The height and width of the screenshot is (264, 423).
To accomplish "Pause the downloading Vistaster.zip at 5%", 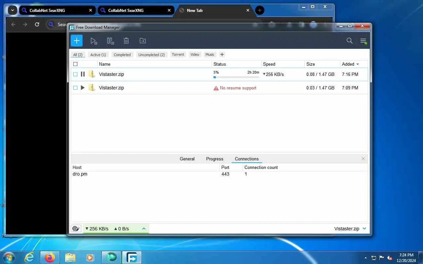I will [x=83, y=74].
